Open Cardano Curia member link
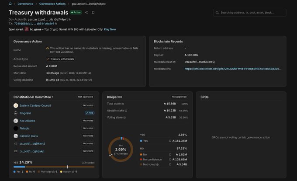The height and width of the screenshot is (181, 297). (28, 136)
